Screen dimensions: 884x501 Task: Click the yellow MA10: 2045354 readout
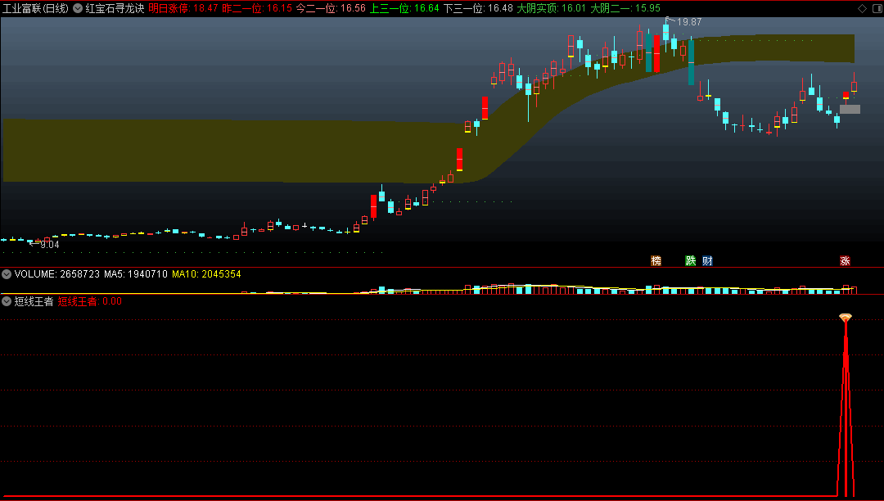coord(206,274)
